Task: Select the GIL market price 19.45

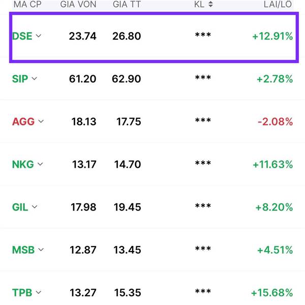Action: click(128, 207)
